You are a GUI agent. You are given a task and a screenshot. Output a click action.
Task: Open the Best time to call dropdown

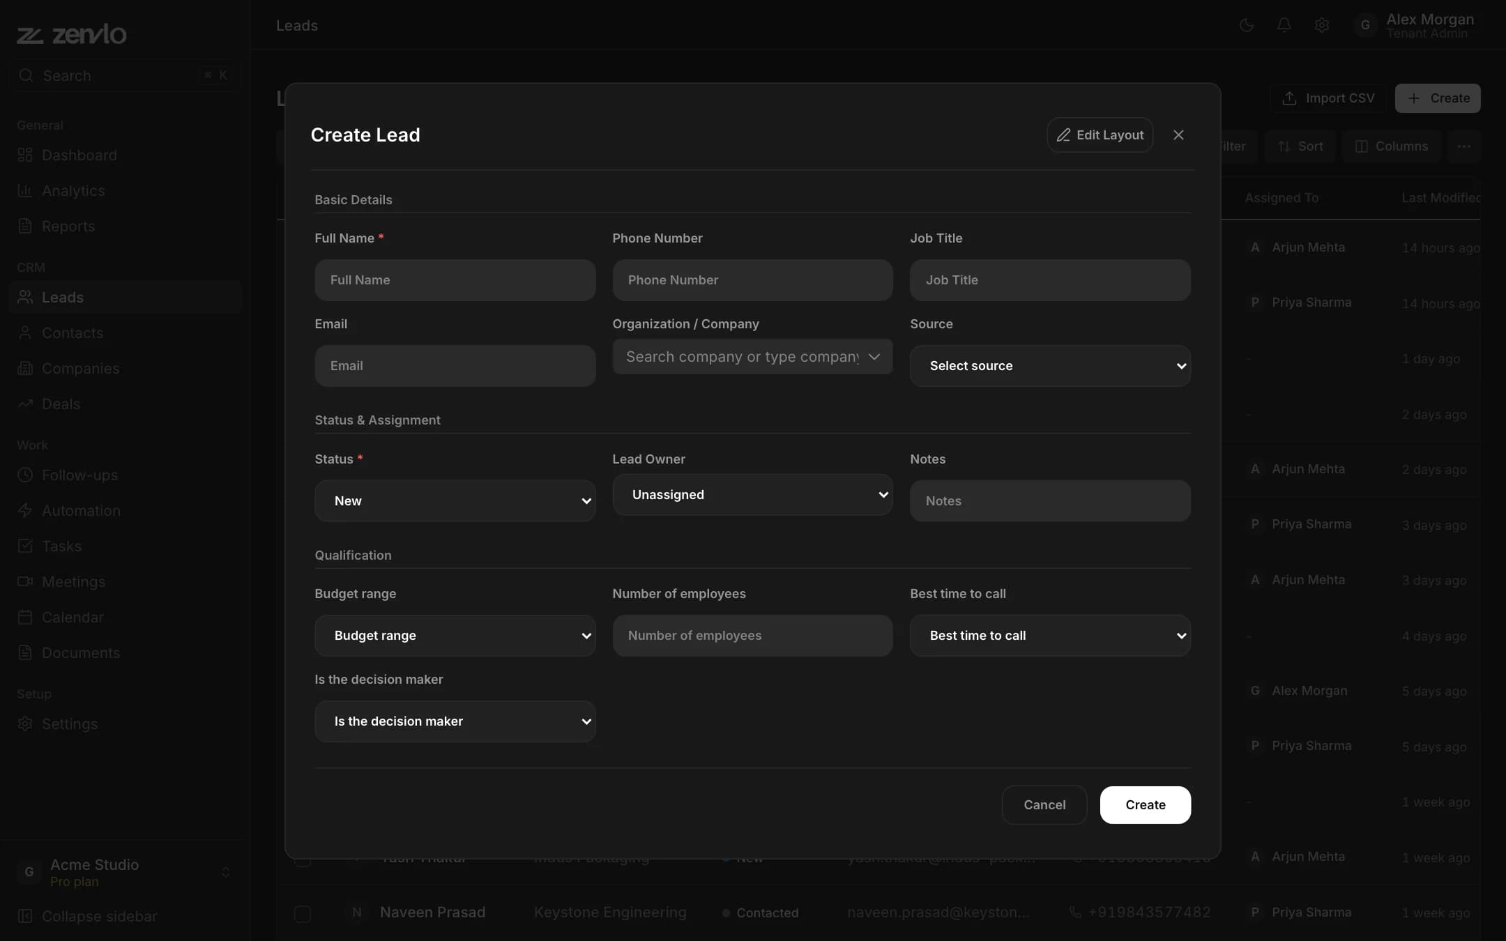coord(1050,636)
